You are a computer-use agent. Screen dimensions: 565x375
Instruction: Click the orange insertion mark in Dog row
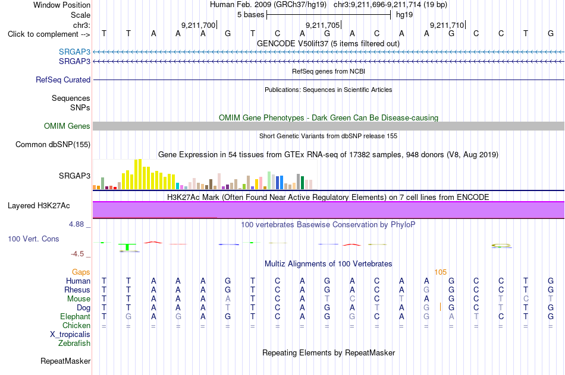(x=440, y=307)
